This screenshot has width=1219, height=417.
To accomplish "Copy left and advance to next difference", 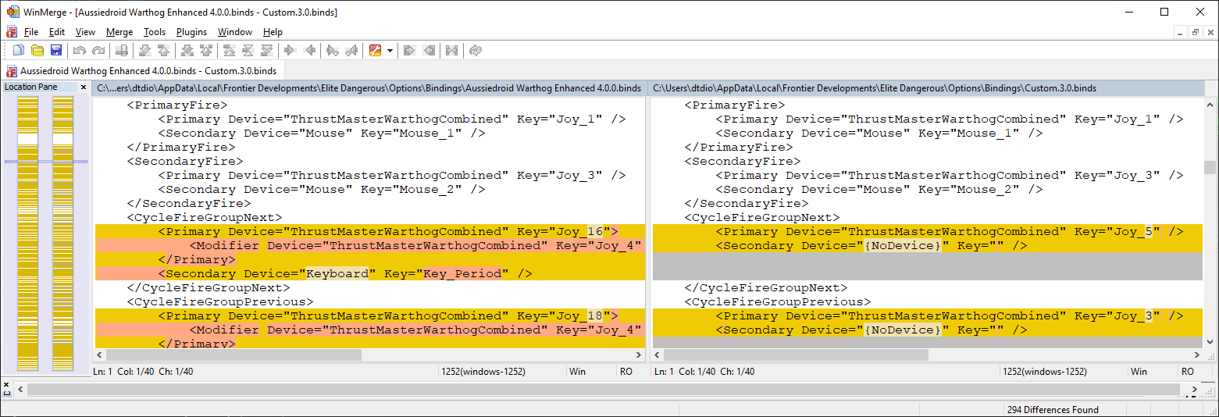I will click(351, 51).
